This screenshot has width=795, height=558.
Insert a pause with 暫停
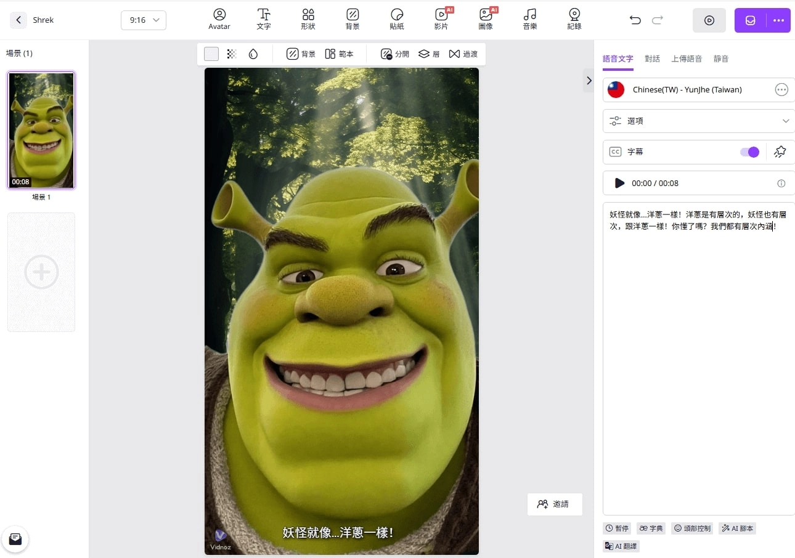point(617,528)
